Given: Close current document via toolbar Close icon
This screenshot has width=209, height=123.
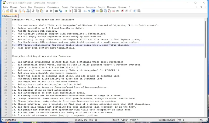Looking at the screenshot, I should click(20, 11).
